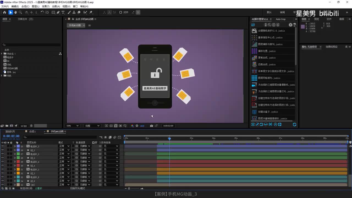Toggle visibility of 电话卡_5 layer
Image resolution: width=352 pixels, height=198 pixels.
[x=2, y=169]
